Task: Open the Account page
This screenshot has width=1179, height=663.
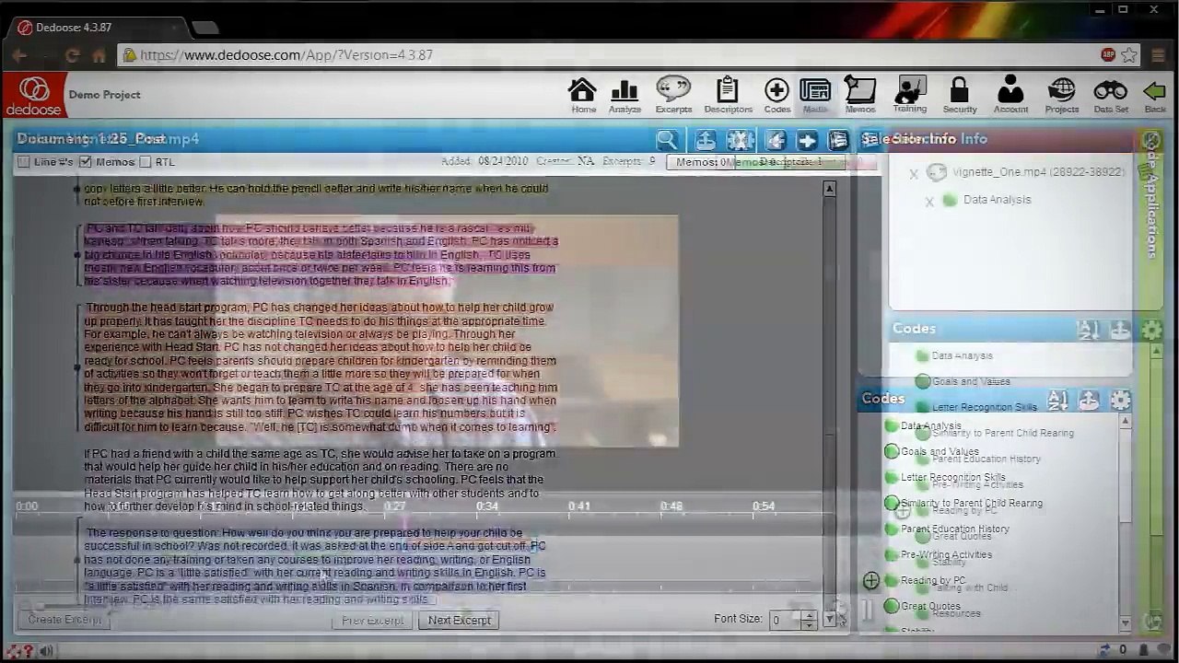Action: 1010,96
